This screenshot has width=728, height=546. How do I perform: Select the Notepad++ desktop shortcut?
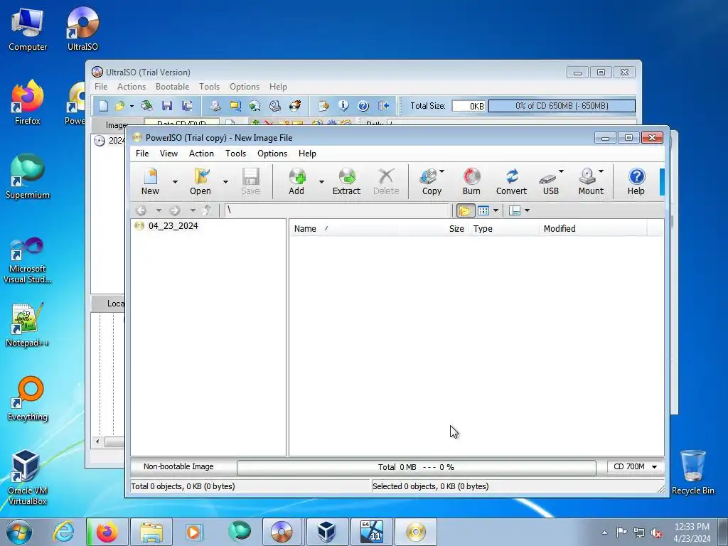27,325
